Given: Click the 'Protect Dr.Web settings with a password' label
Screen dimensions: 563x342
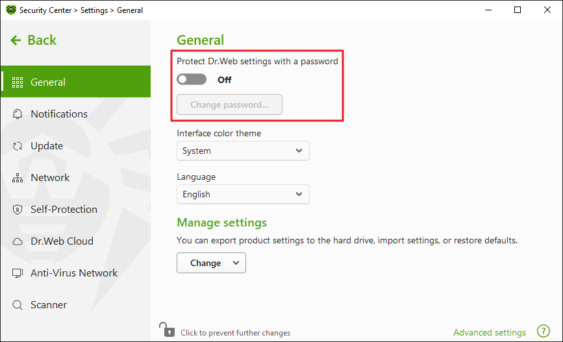Looking at the screenshot, I should 257,62.
